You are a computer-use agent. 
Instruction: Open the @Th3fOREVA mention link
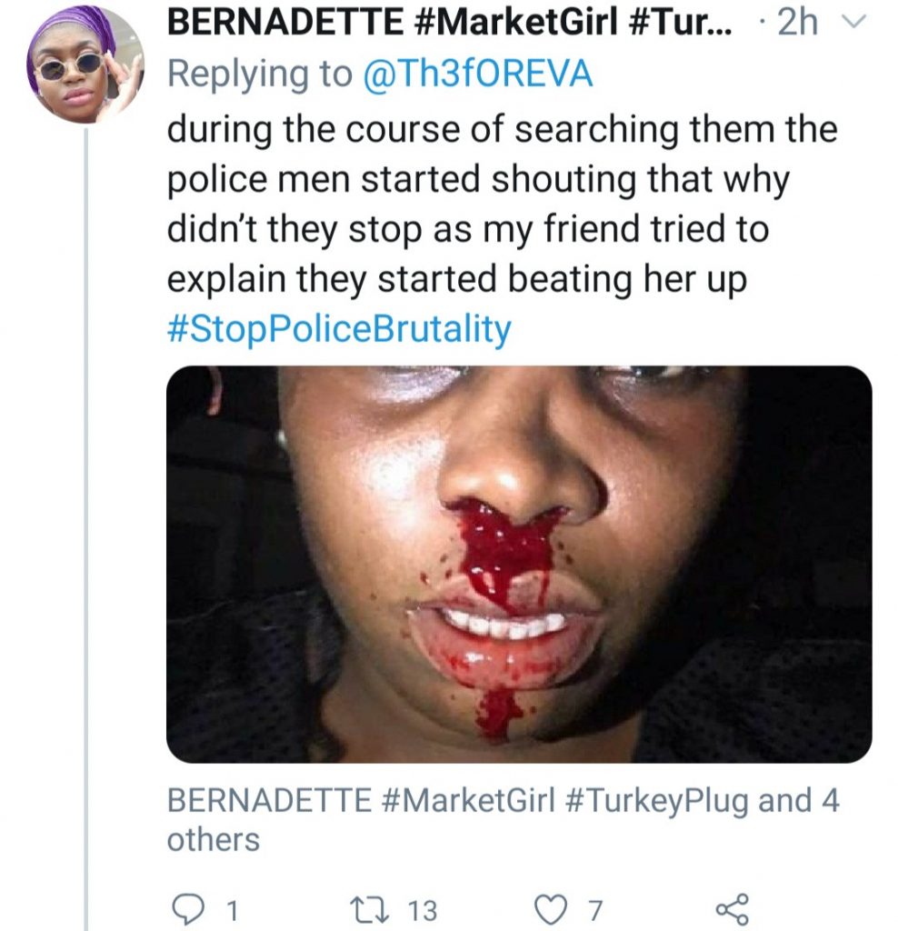[477, 75]
